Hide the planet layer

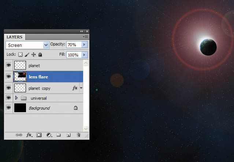8,65
